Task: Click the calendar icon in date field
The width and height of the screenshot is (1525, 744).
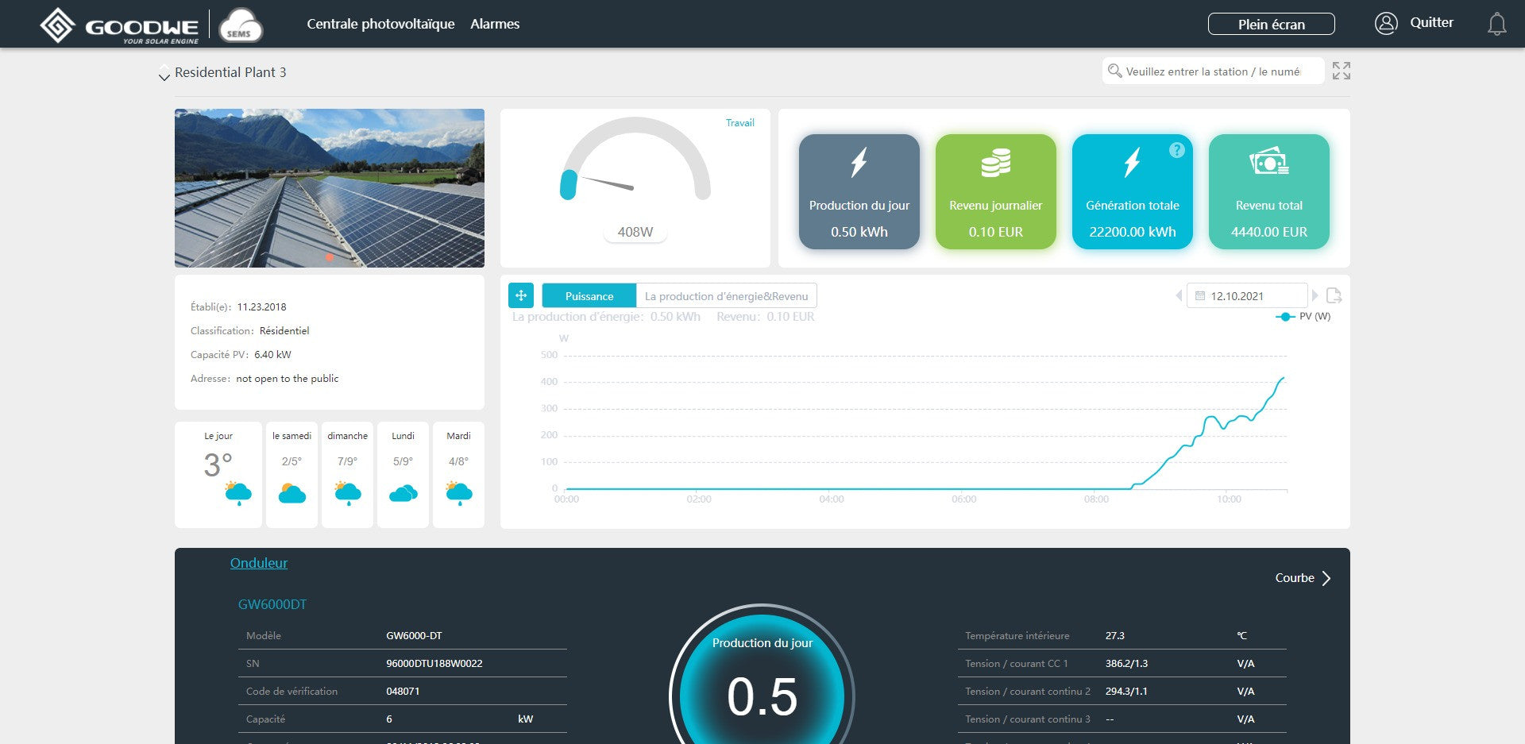Action: (x=1200, y=296)
